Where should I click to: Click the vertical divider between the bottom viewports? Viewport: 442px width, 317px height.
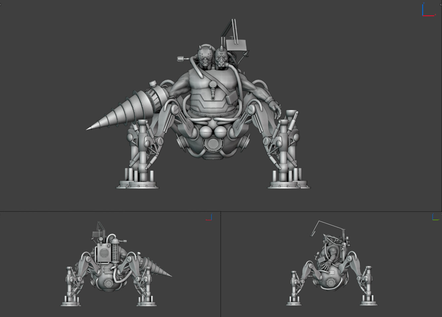pos(221,265)
